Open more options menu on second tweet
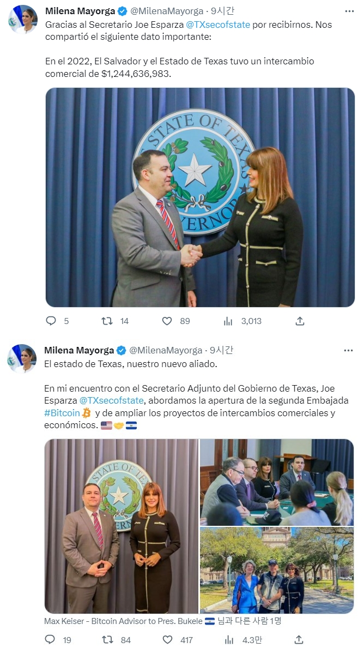364x660 pixels. point(348,350)
